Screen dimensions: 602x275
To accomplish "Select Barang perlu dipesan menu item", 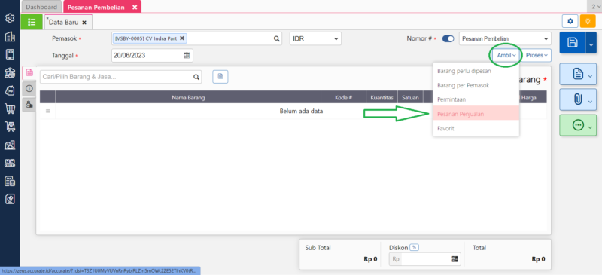I will [x=476, y=71].
